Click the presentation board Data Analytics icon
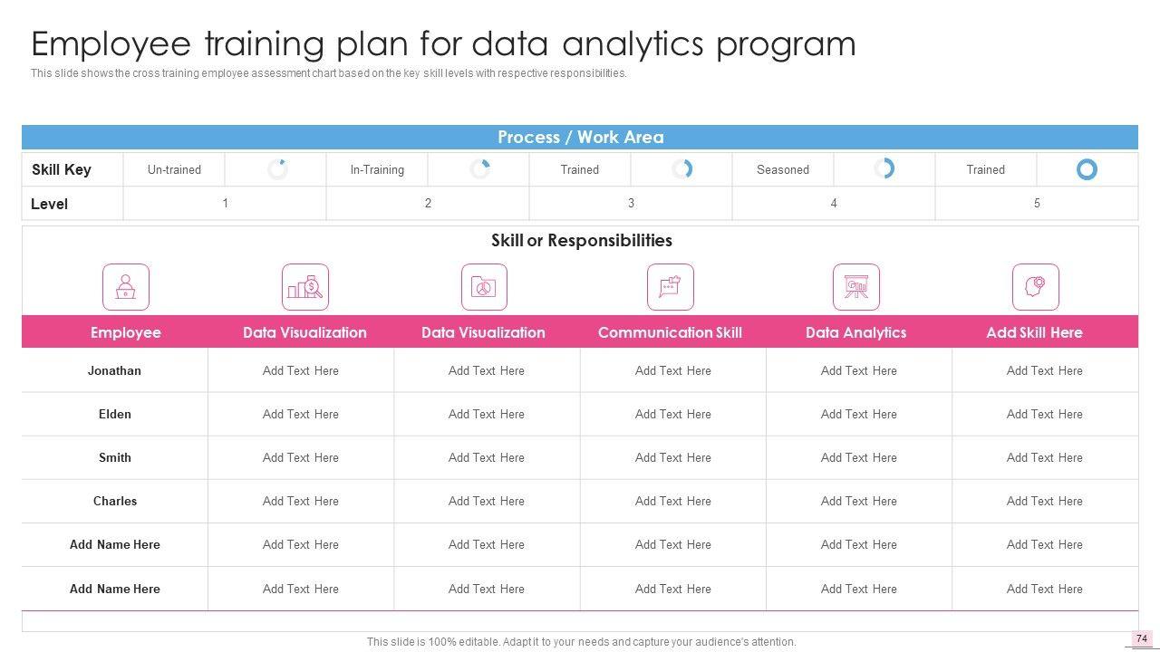This screenshot has width=1160, height=652. pos(856,287)
